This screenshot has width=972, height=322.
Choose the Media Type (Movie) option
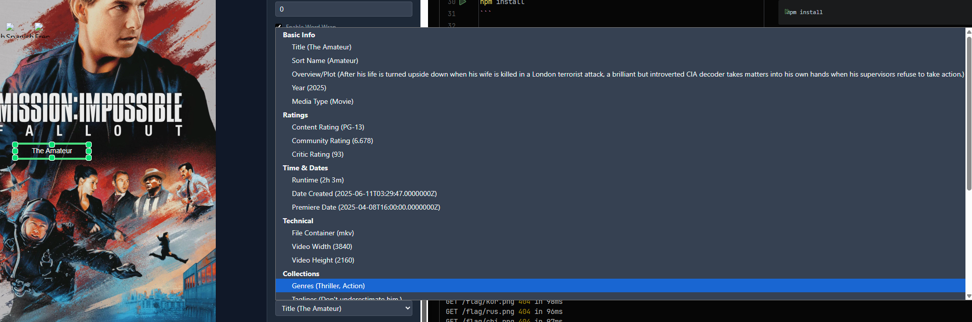(620, 101)
